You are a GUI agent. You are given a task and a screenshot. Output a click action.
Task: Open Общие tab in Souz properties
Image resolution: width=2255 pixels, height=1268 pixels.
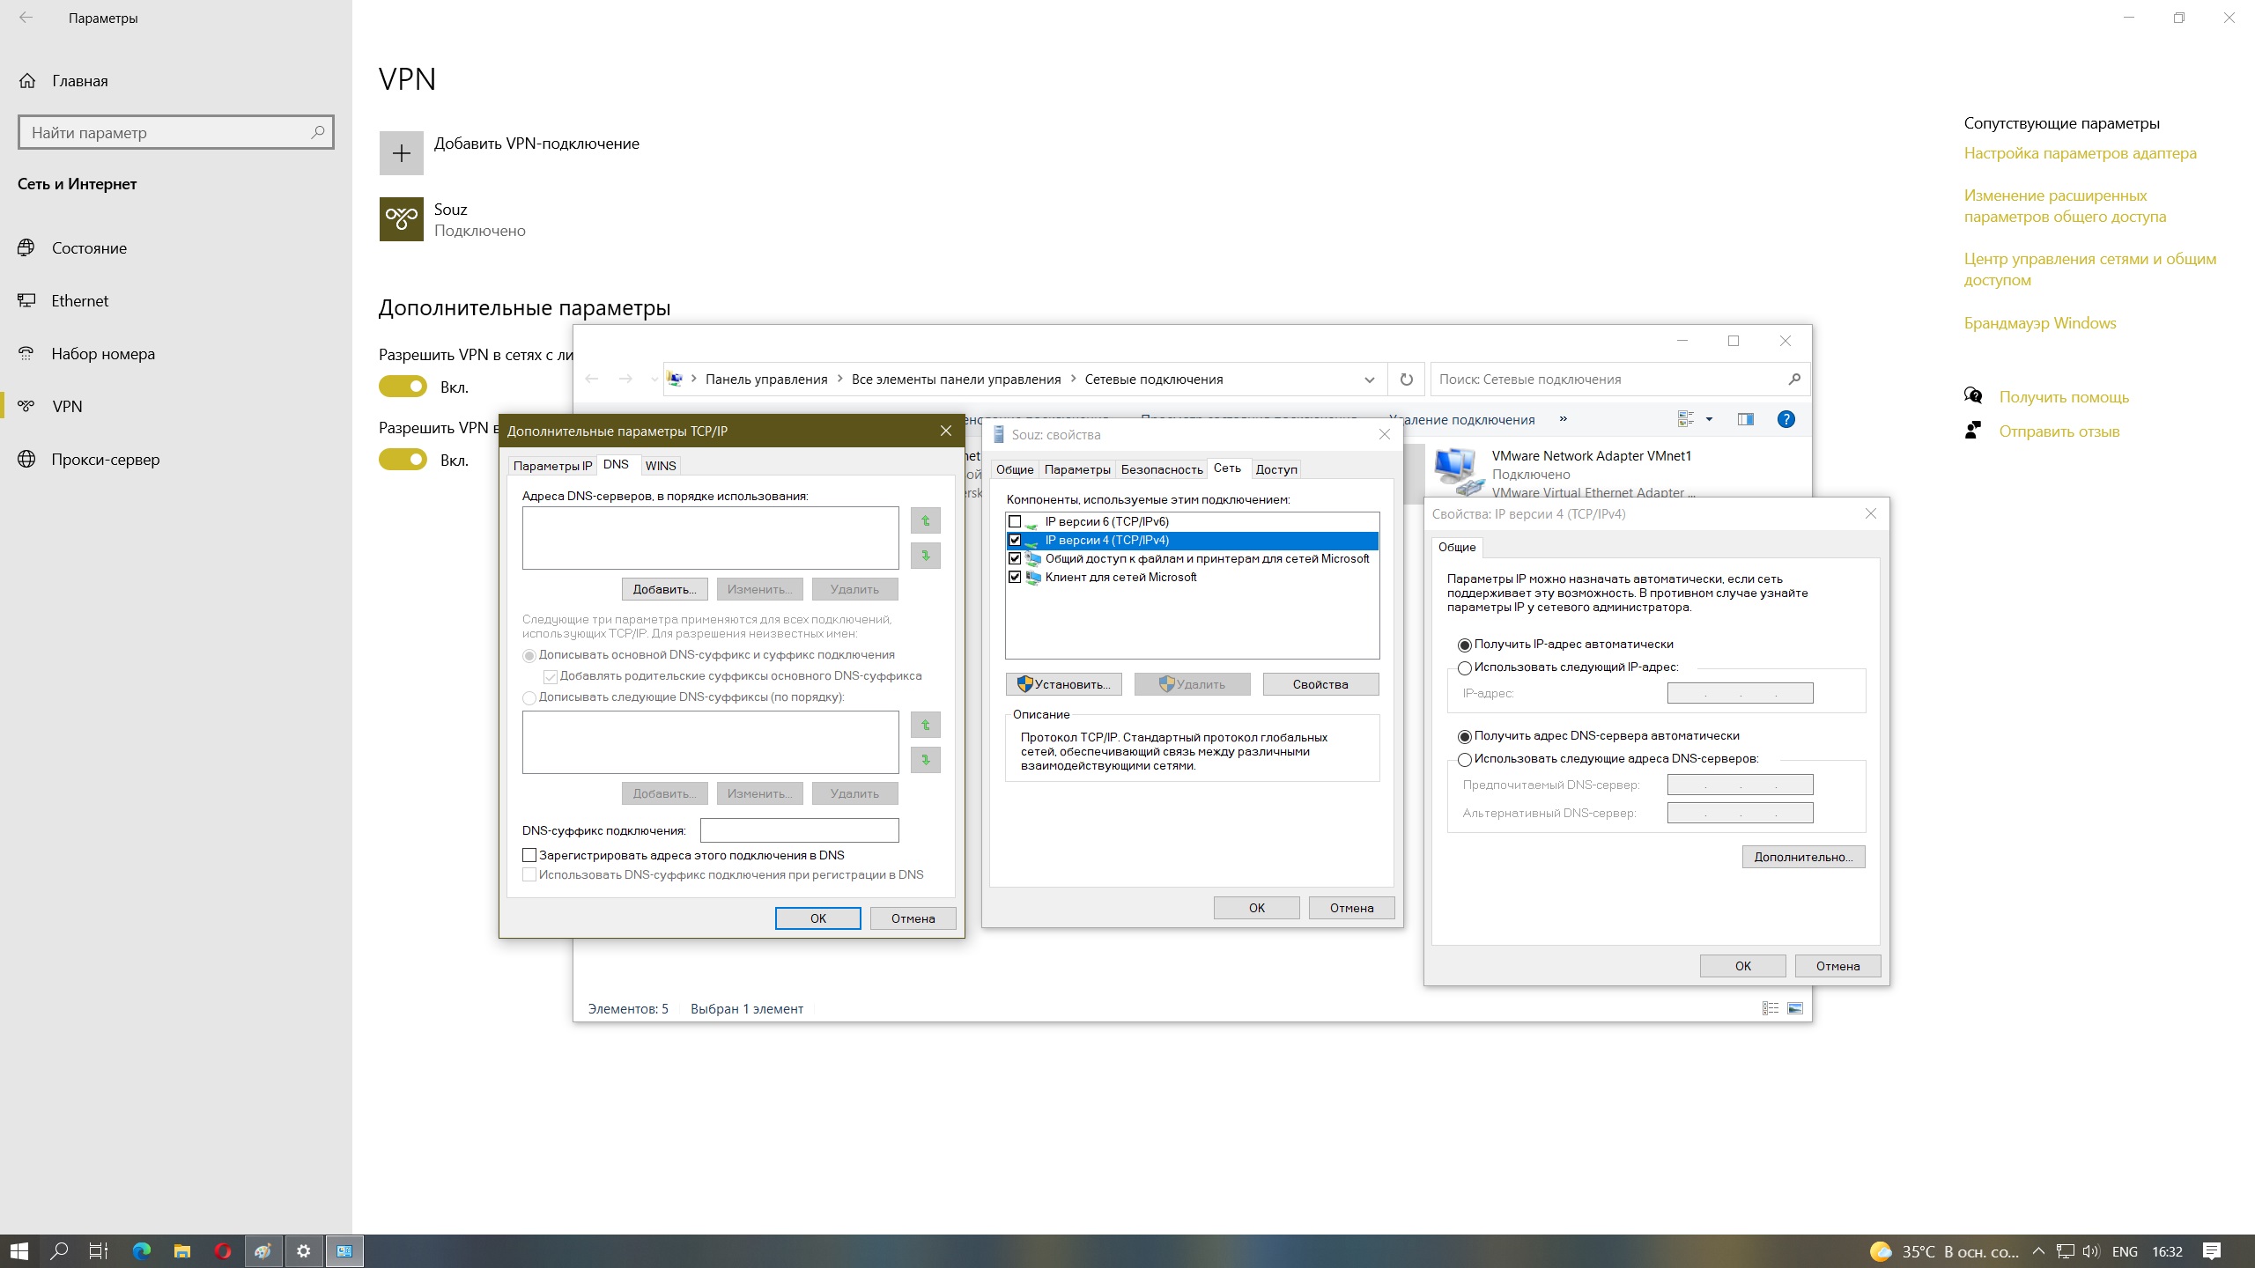click(1015, 469)
